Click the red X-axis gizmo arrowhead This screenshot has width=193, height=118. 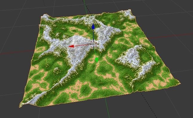[x=71, y=46]
